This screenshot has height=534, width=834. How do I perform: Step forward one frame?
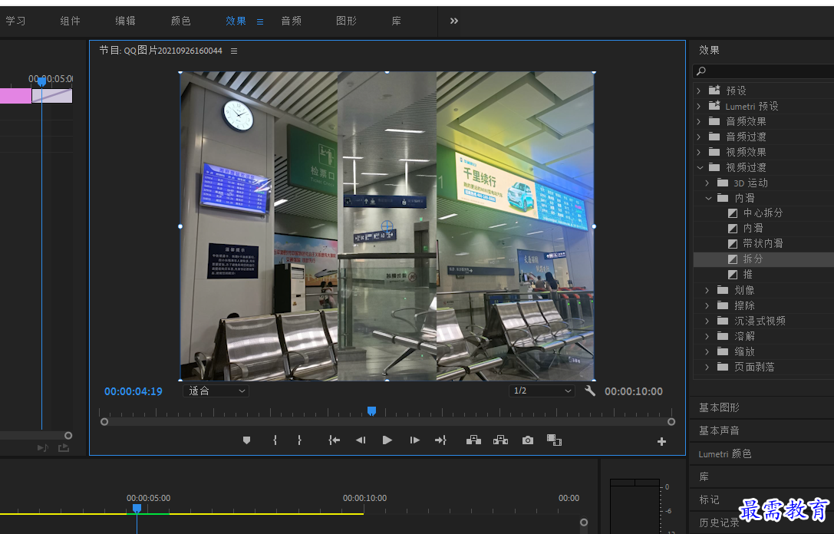[x=415, y=440]
